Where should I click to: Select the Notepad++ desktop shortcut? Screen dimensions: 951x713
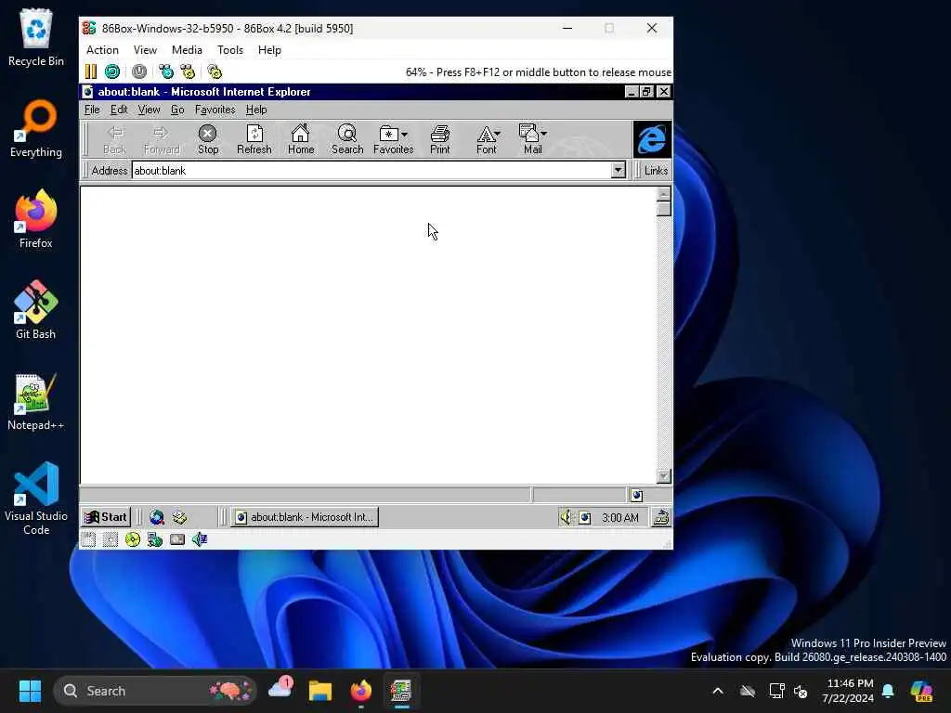click(x=36, y=401)
